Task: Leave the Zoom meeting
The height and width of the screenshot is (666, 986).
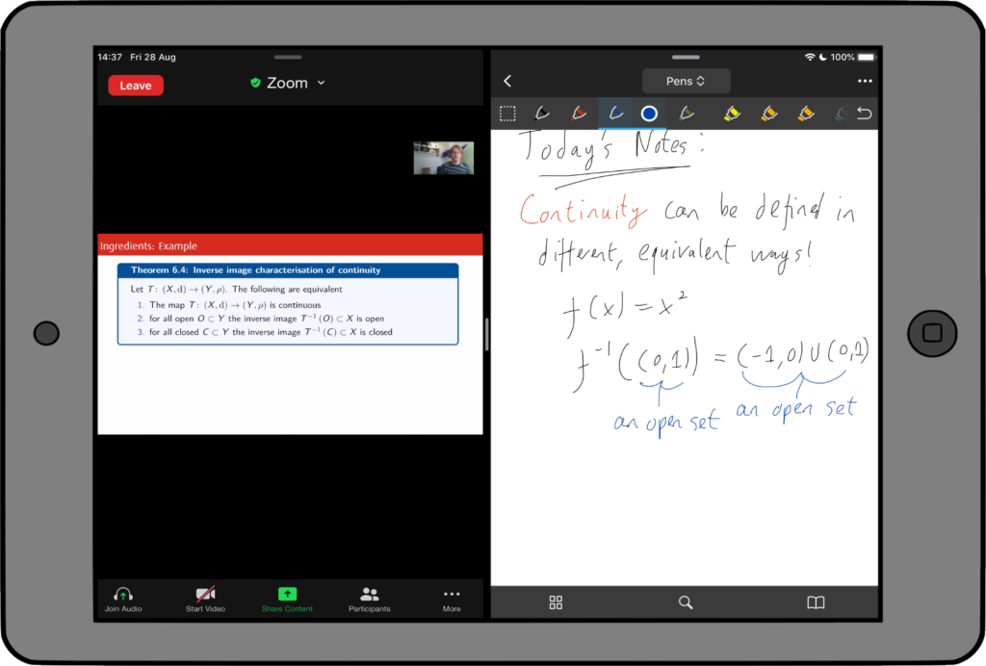Action: point(136,86)
